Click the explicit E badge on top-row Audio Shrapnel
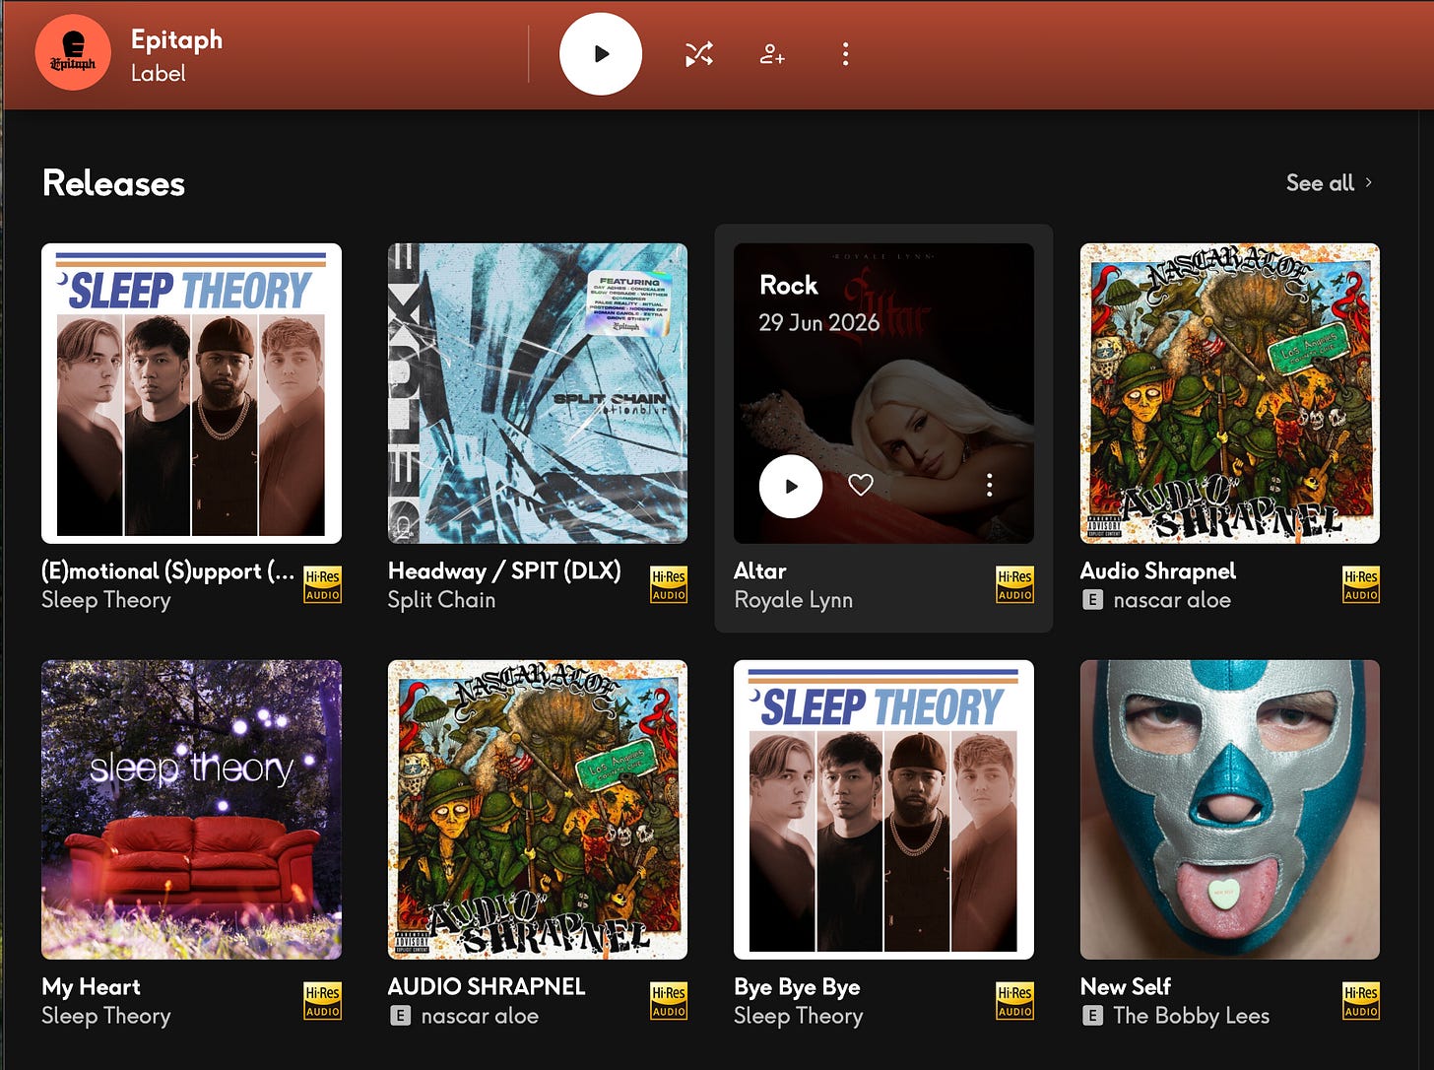 pos(1092,600)
